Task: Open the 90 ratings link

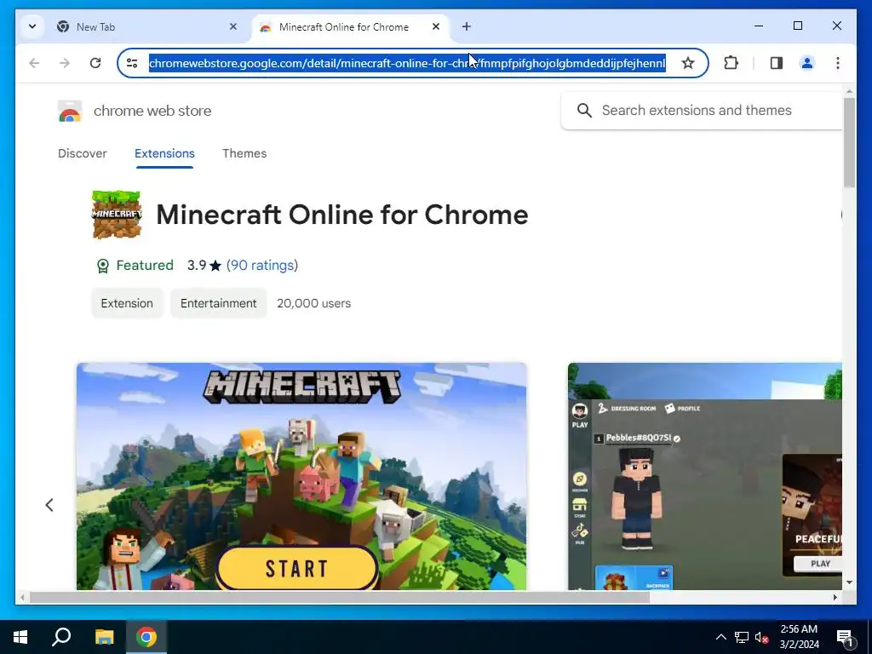Action: [262, 266]
